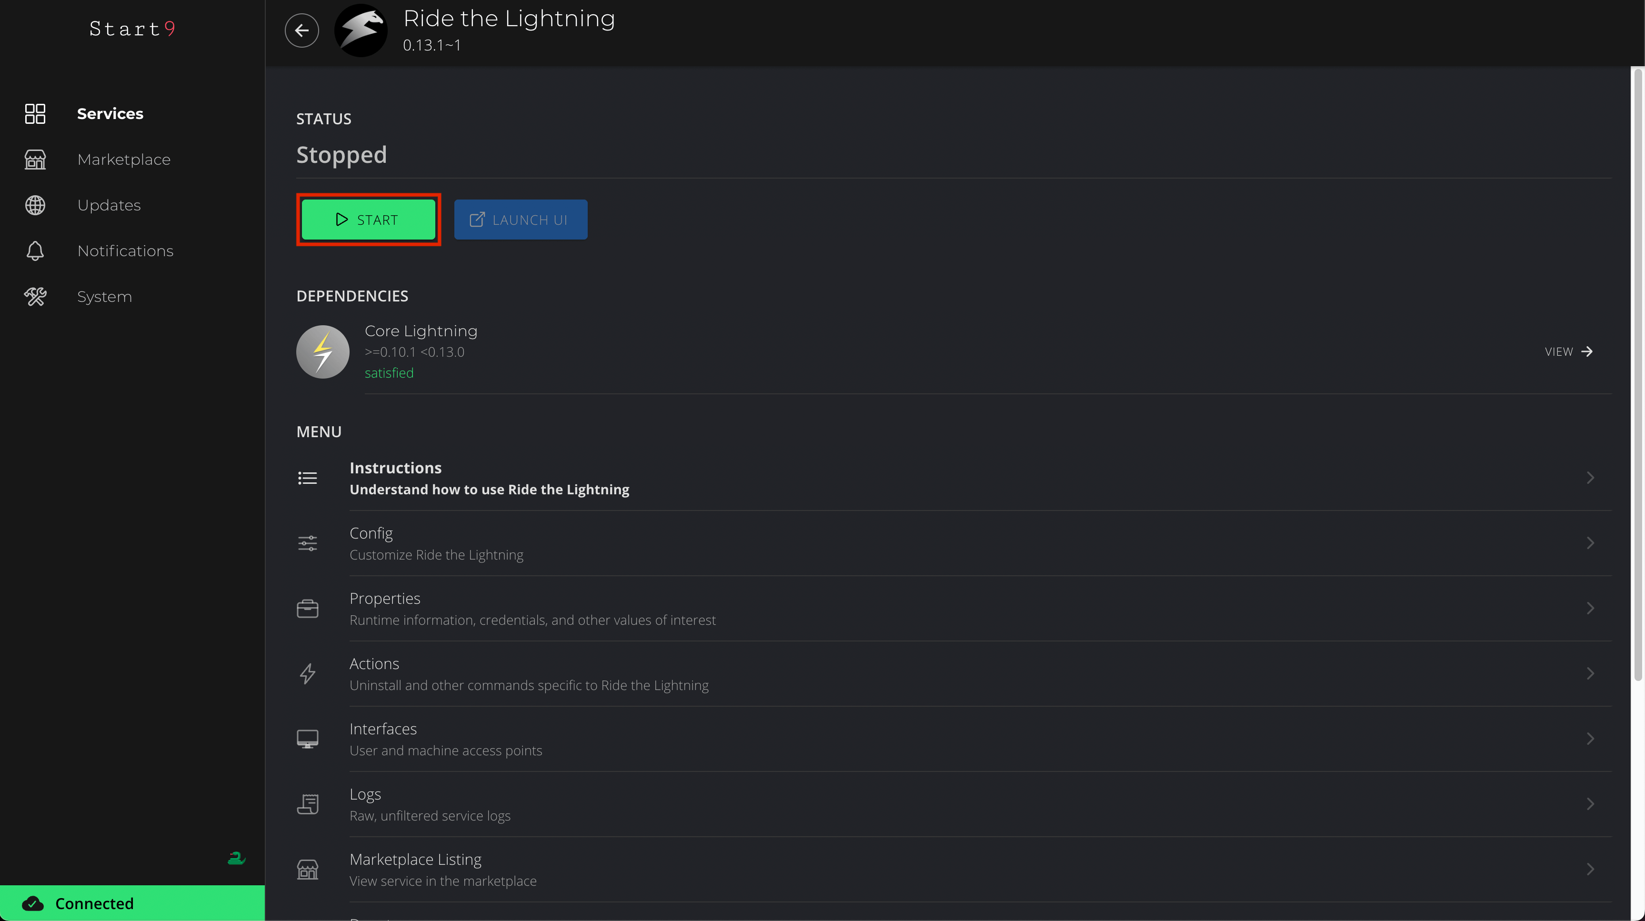1645x921 pixels.
Task: Expand the Properties row chevron
Action: coord(1590,608)
